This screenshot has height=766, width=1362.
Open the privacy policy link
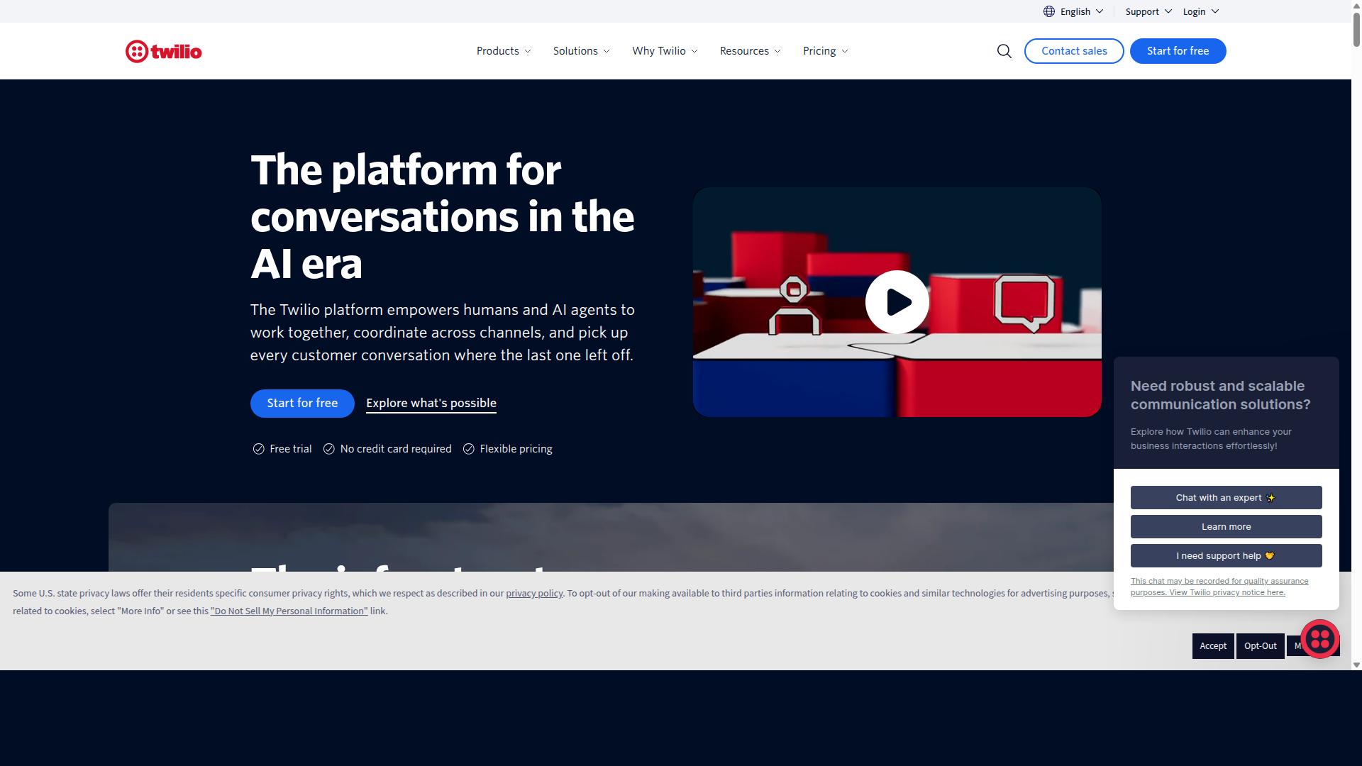pyautogui.click(x=534, y=594)
